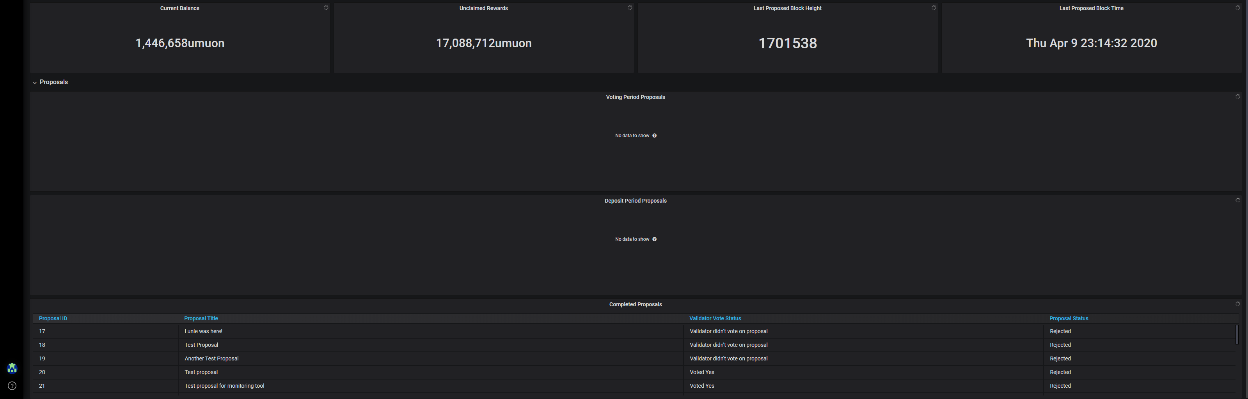1248x399 pixels.
Task: Click Rejected status for proposal 17
Action: 1060,331
